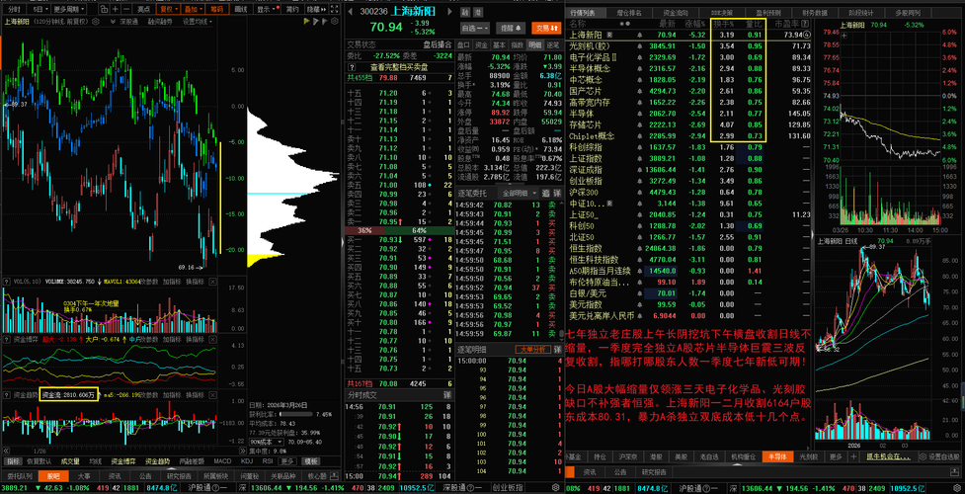
Task: Click the 提醒 alert button
Action: [x=510, y=28]
